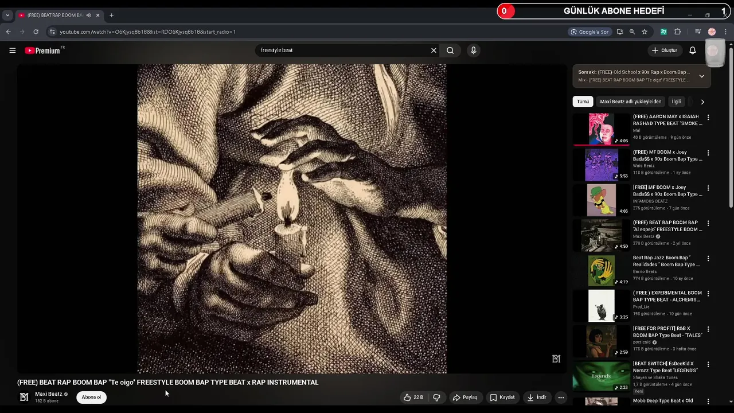Select the Tümü filter chip
734x413 pixels.
[x=583, y=102]
